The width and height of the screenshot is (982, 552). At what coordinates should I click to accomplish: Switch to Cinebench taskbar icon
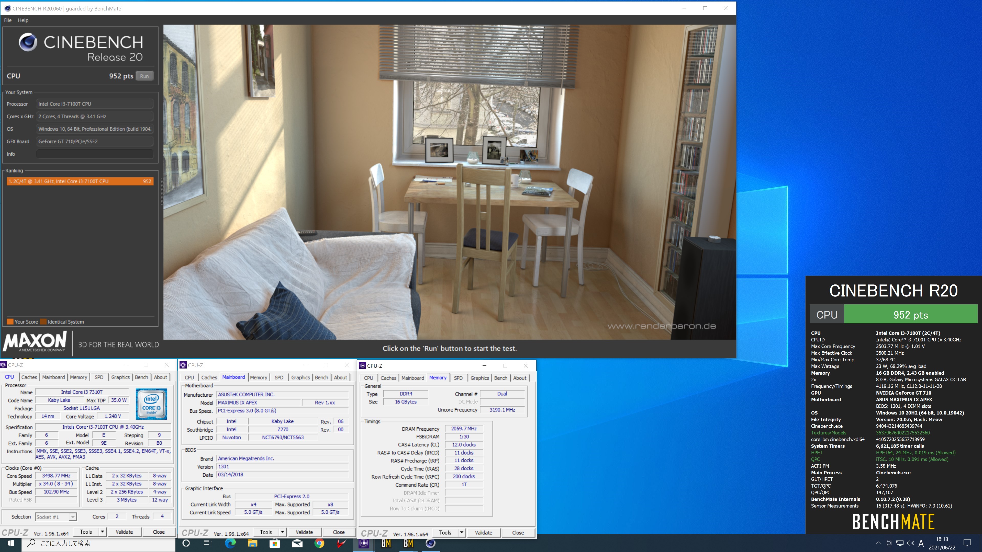coord(430,543)
